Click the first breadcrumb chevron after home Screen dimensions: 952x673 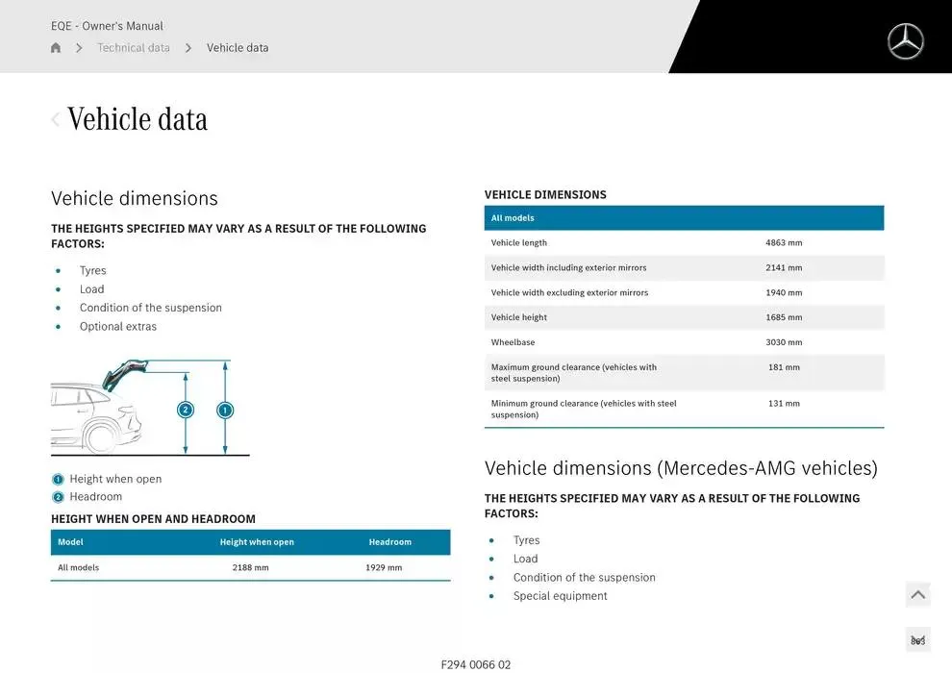[x=79, y=48]
